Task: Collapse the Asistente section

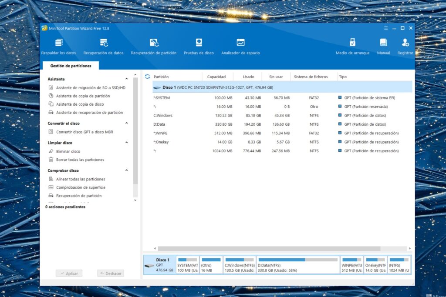Action: pyautogui.click(x=127, y=79)
